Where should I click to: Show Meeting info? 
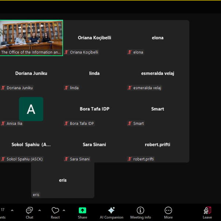coord(140,211)
